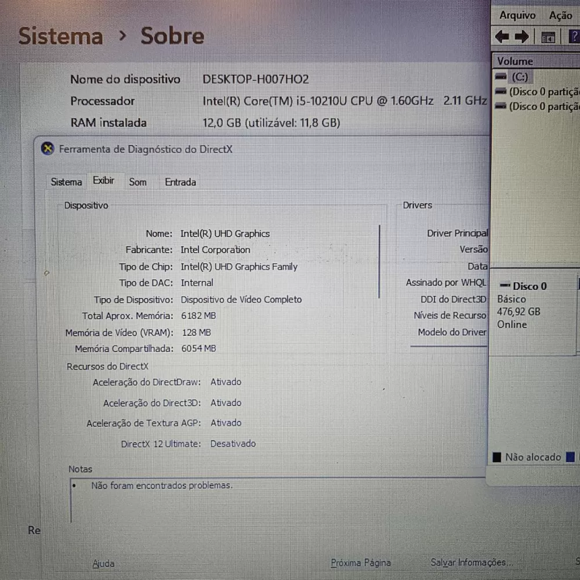This screenshot has width=580, height=580.
Task: Click Salvar Informações button
Action: tap(471, 562)
